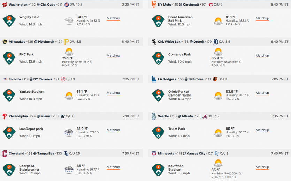Select the LA Dodgers @ Baltimore game header
Screen dimensions: 291x181
click(x=220, y=79)
